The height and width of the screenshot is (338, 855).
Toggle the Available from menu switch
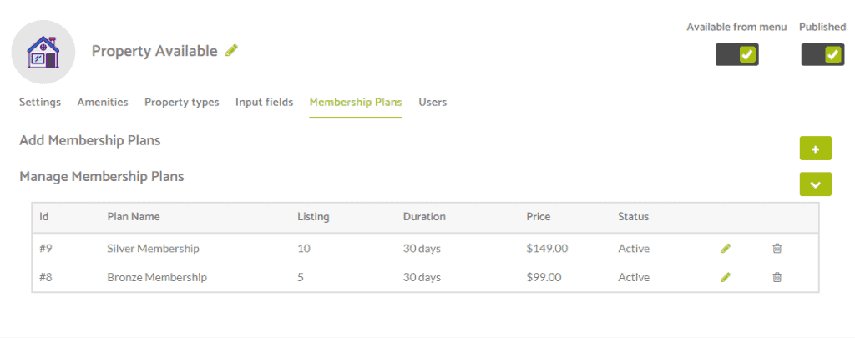point(736,54)
